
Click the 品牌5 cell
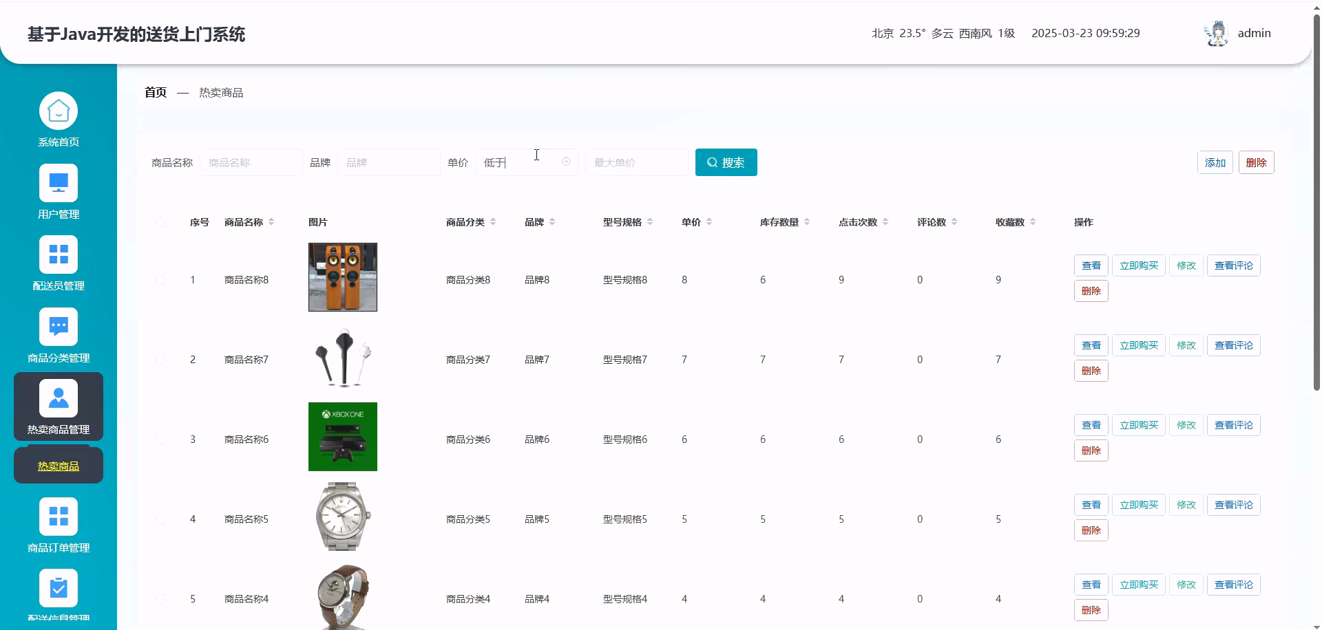(537, 519)
